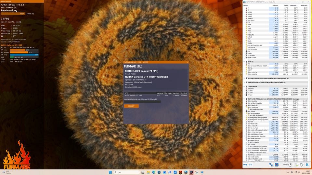Expand the GPU D3D Käyttö sub-row
Screen dimensions: 312x175
246,143
